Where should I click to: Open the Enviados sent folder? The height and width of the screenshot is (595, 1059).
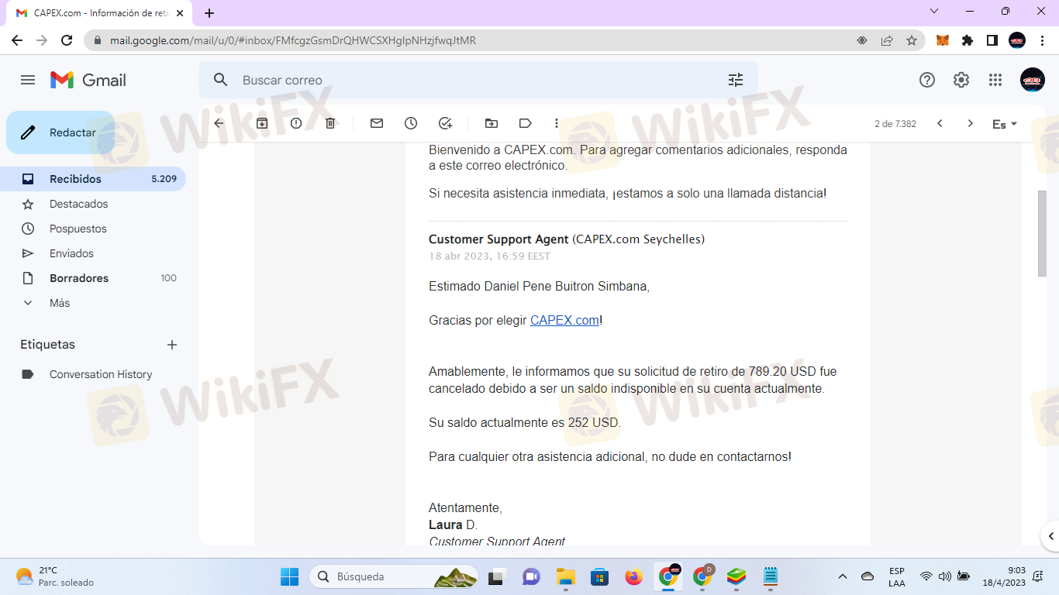93,253
